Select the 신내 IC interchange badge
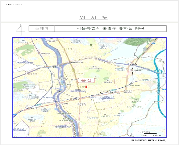The width and height of the screenshot is (179, 145). tap(130, 65)
